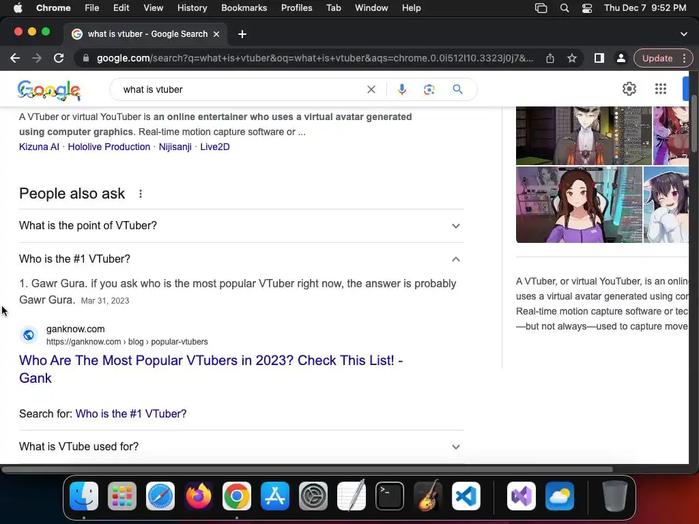Open the Nijisanji link
Image resolution: width=699 pixels, height=524 pixels.
point(175,147)
